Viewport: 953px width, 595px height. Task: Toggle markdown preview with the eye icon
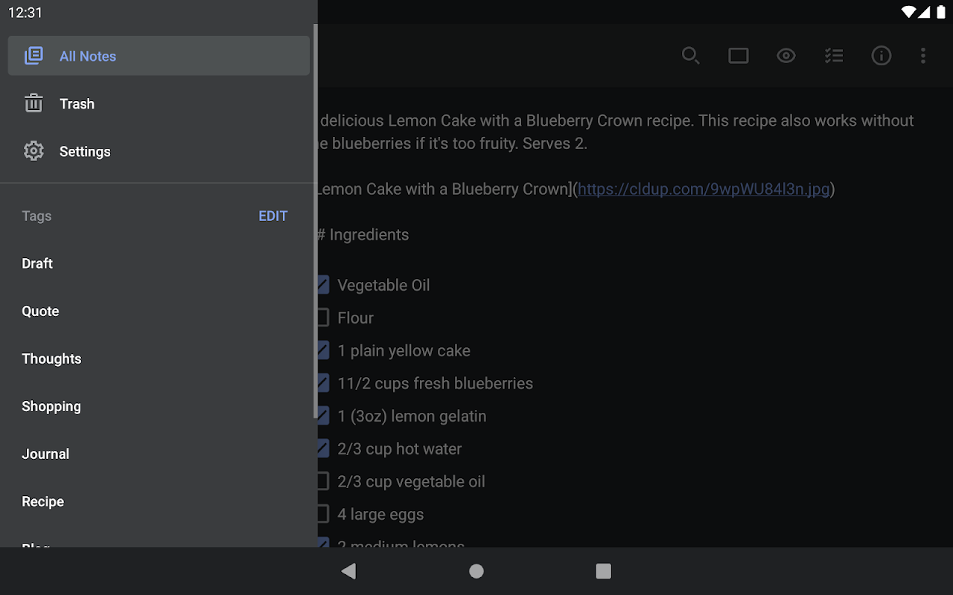(786, 55)
